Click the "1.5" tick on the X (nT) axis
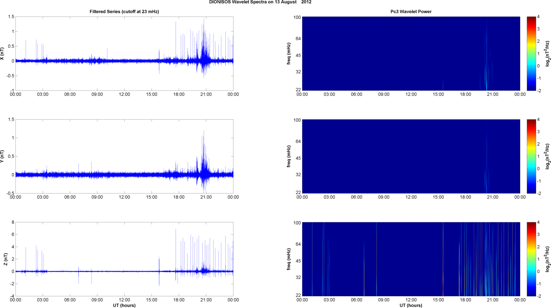The width and height of the screenshot is (551, 308). (11, 17)
